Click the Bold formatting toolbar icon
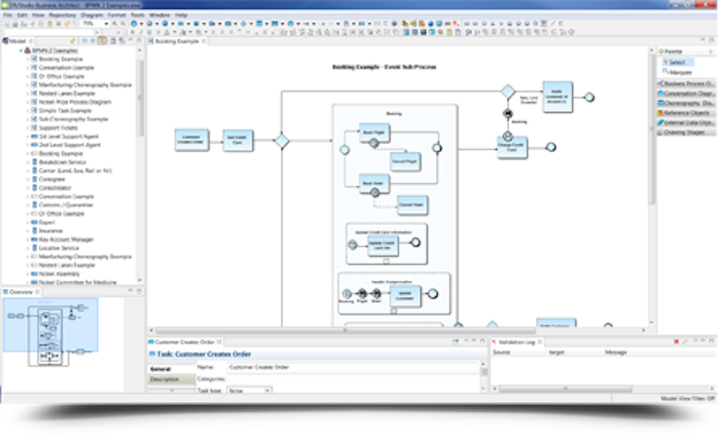The height and width of the screenshot is (438, 719). pyautogui.click(x=132, y=32)
